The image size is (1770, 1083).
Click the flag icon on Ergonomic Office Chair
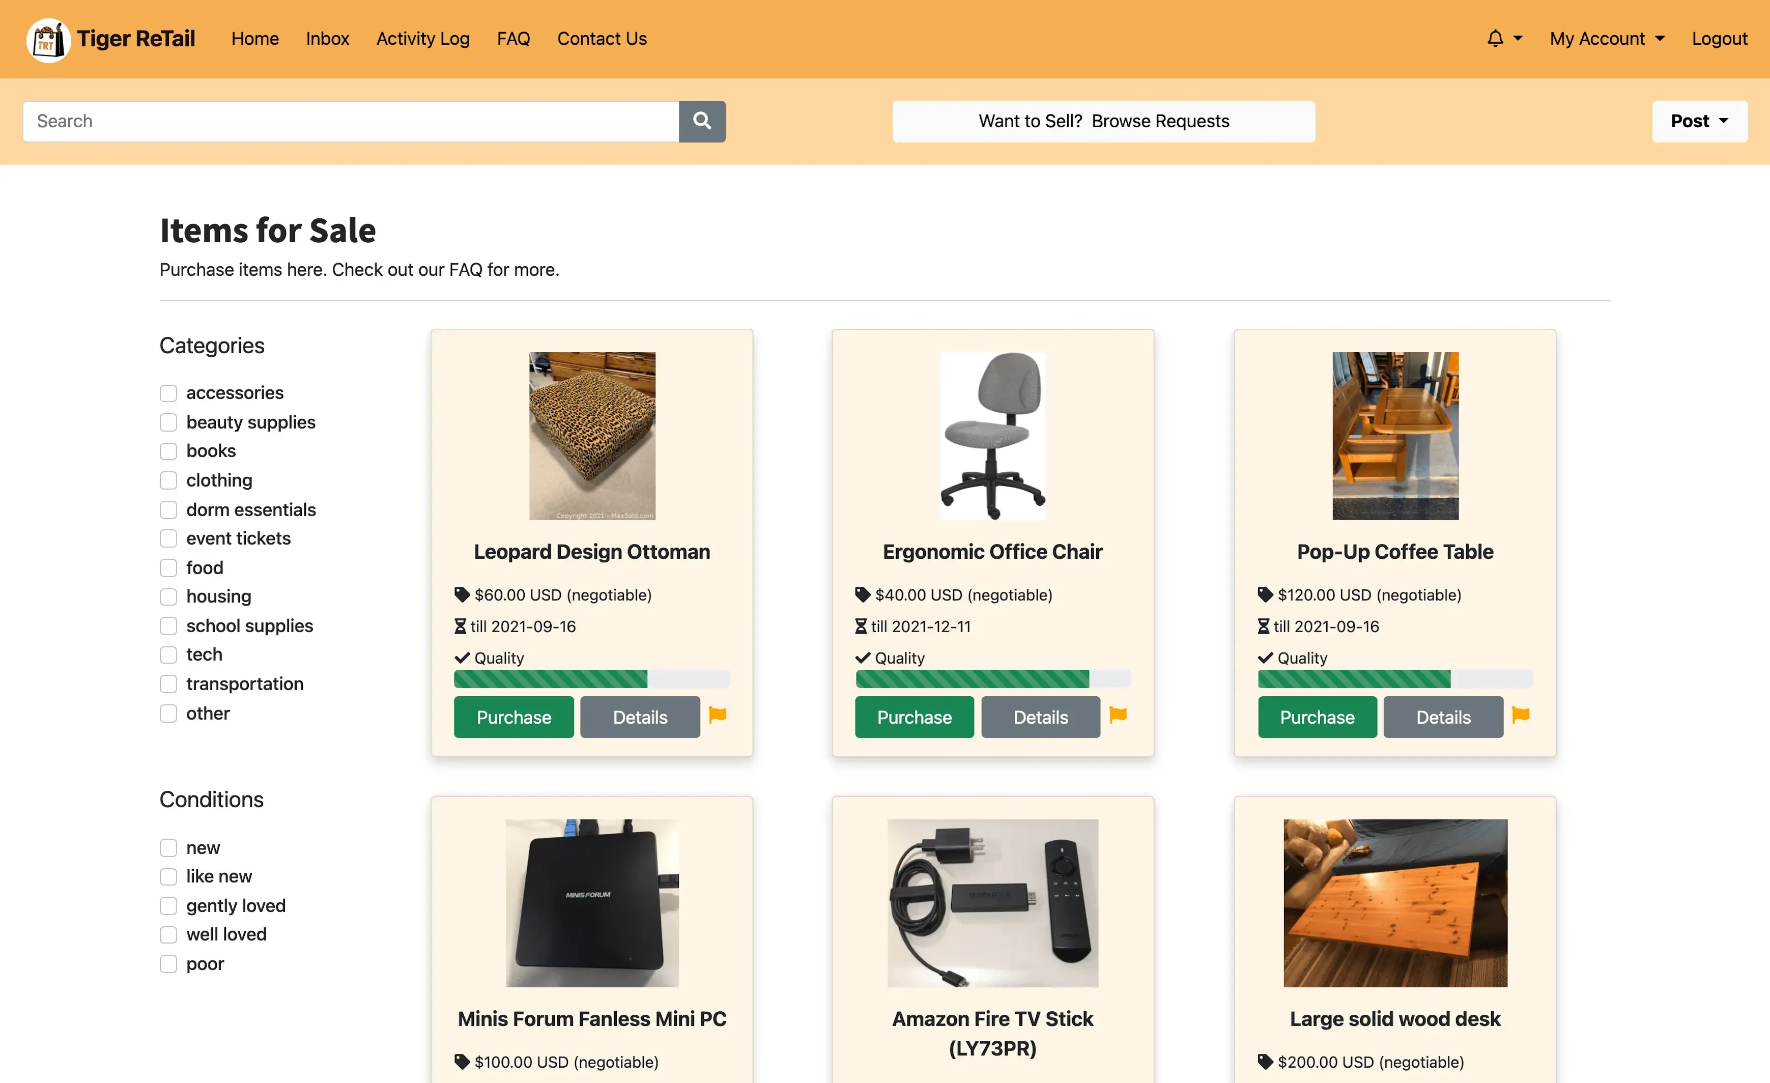(x=1118, y=717)
